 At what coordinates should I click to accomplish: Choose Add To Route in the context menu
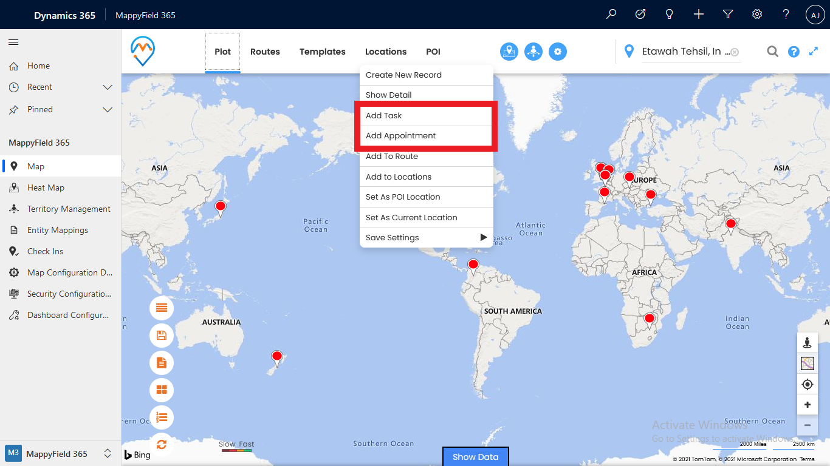tap(427, 157)
